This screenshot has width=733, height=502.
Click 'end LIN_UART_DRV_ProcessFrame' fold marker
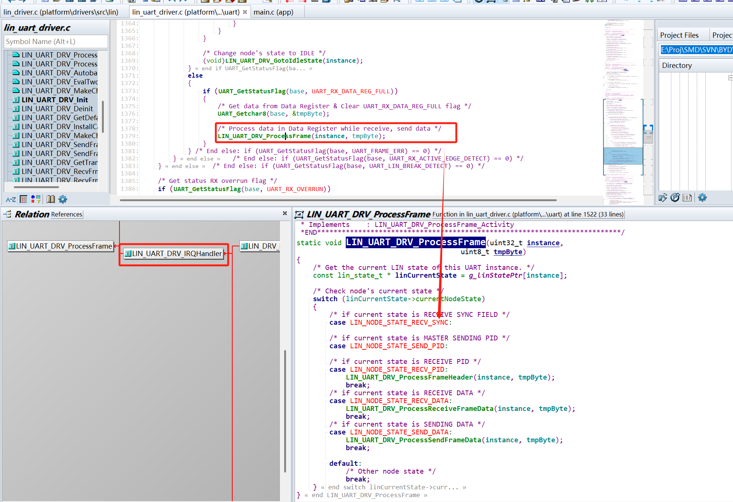pos(366,495)
